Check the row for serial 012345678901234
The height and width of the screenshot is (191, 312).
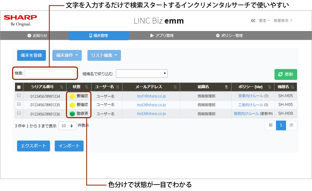[x=19, y=95]
